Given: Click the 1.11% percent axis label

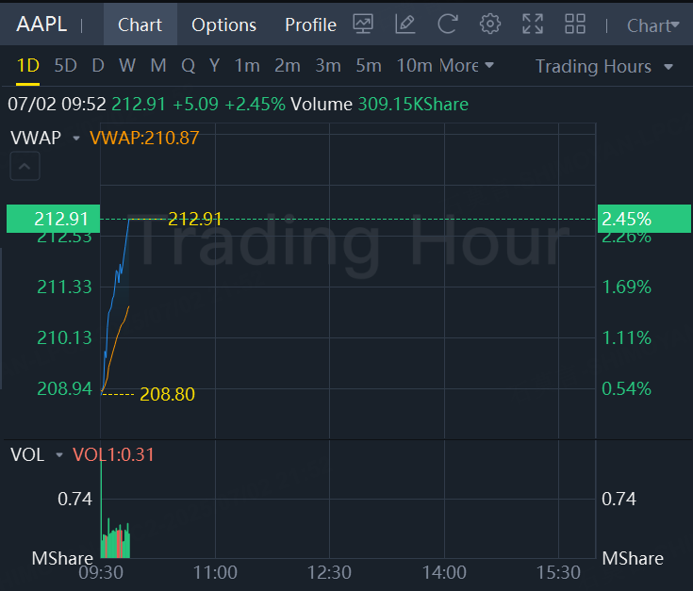Looking at the screenshot, I should [626, 337].
